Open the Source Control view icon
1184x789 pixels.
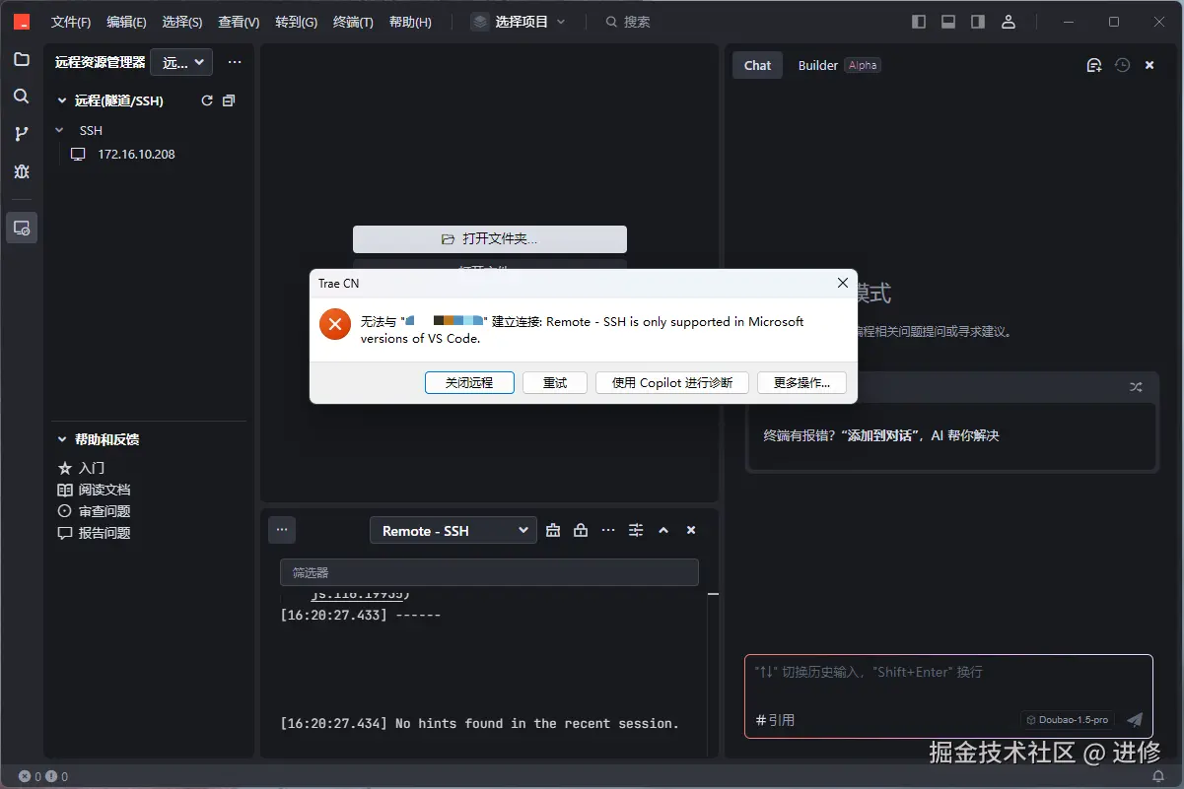21,133
